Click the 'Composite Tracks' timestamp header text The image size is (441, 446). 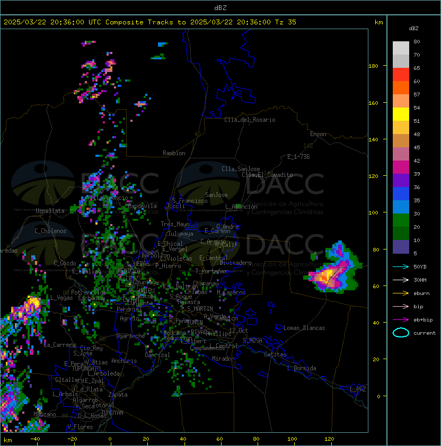[150, 22]
